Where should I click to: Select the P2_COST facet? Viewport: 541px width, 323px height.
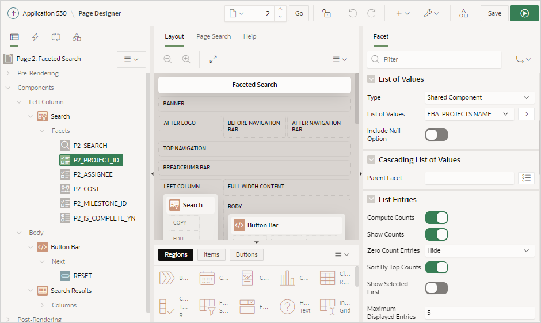pyautogui.click(x=86, y=189)
